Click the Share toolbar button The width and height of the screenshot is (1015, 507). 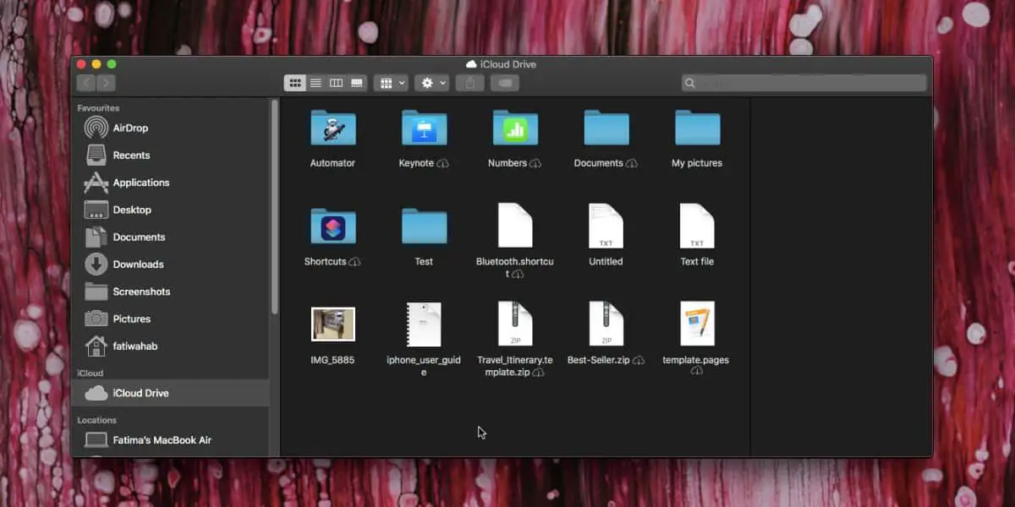point(469,83)
